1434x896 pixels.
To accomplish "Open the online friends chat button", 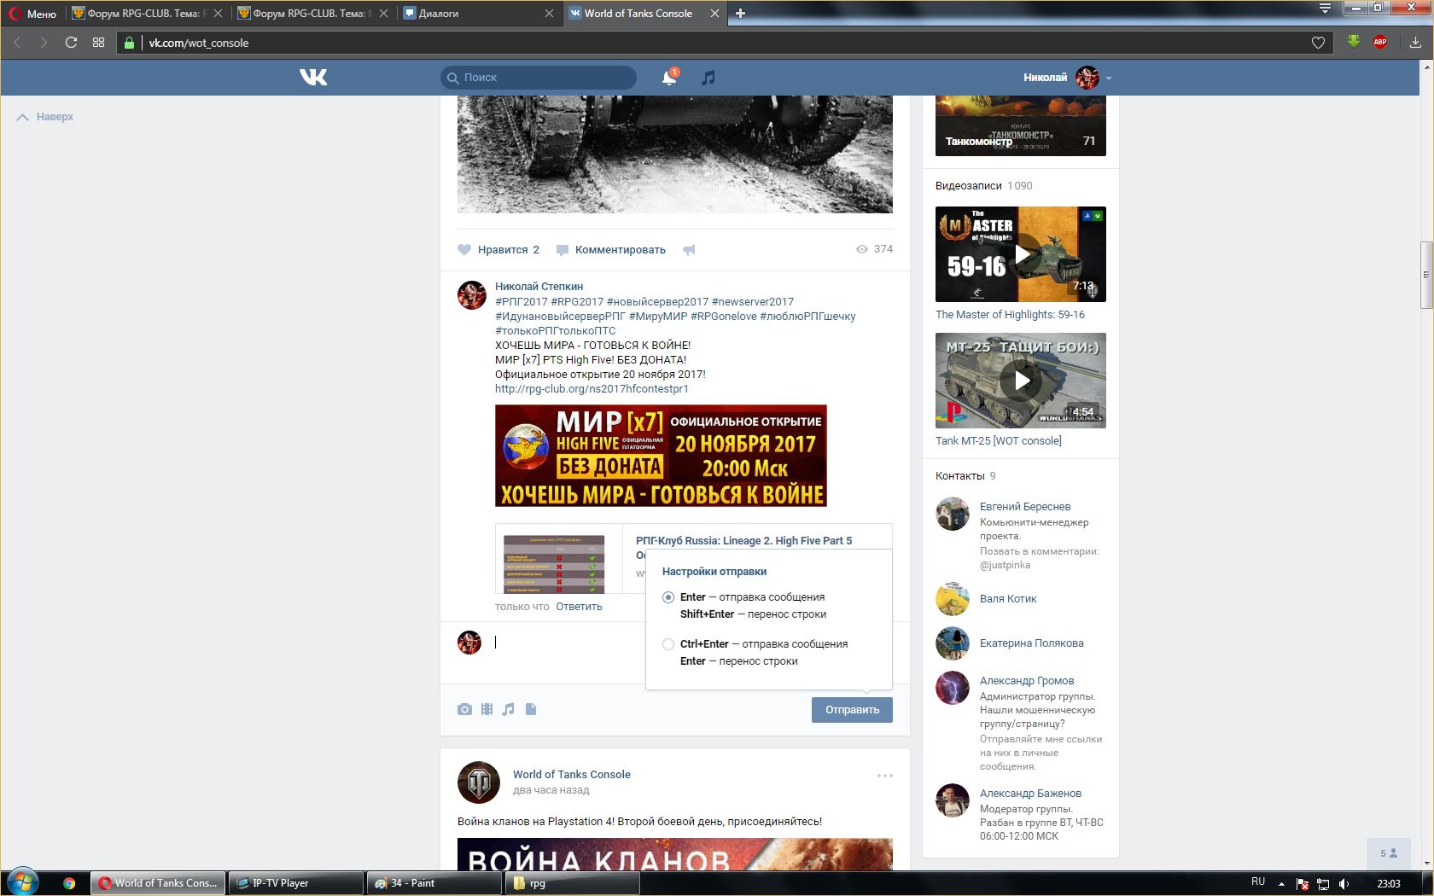I will click(1389, 853).
